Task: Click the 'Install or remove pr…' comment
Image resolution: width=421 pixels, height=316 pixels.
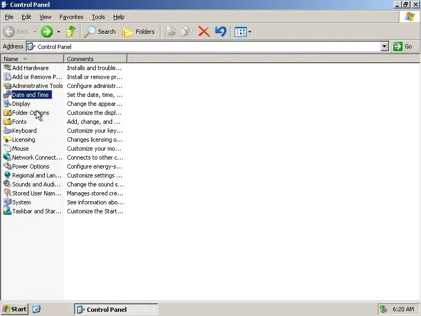Action: click(x=95, y=77)
